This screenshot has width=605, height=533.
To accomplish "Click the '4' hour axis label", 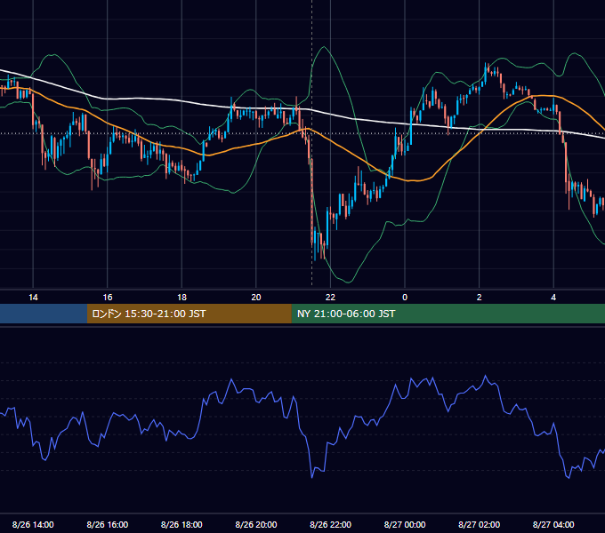I will 553,298.
